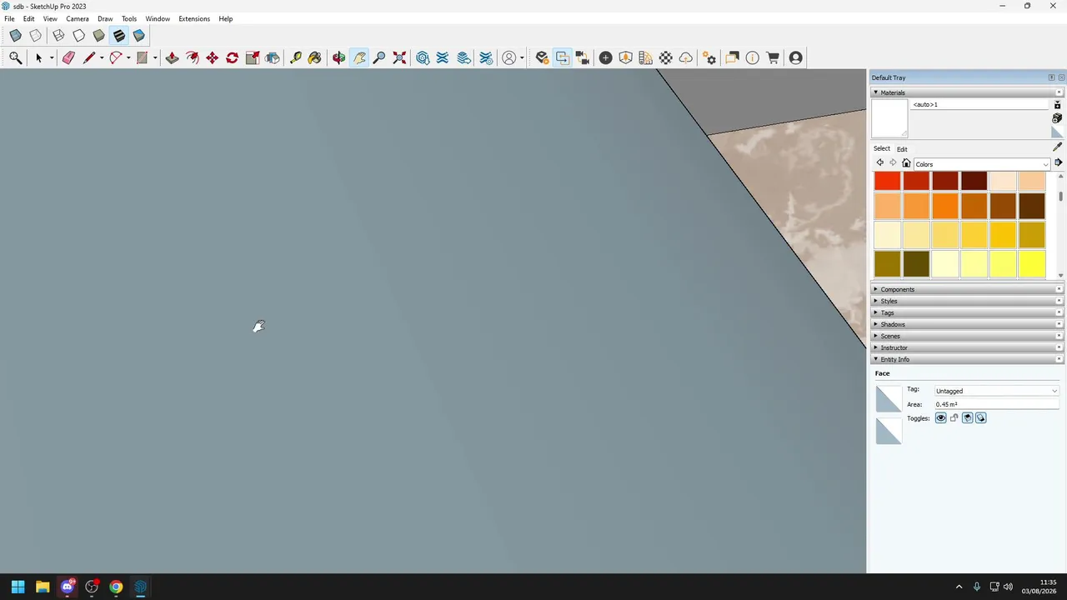
Task: Select the Tape Measure tool
Action: click(x=295, y=57)
